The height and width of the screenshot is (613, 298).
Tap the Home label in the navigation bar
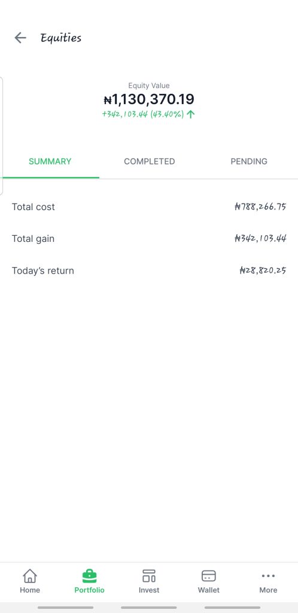[30, 590]
